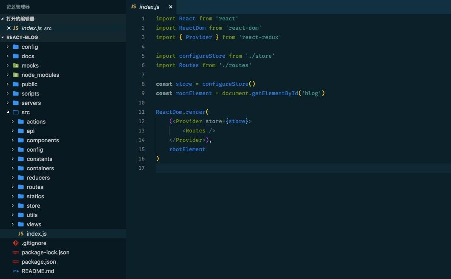The height and width of the screenshot is (279, 451).
Task: Click 'rootElement' on line 15
Action: tap(187, 149)
